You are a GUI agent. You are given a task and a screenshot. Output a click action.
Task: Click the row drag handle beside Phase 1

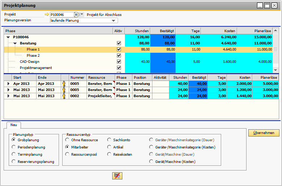click(x=276, y=49)
